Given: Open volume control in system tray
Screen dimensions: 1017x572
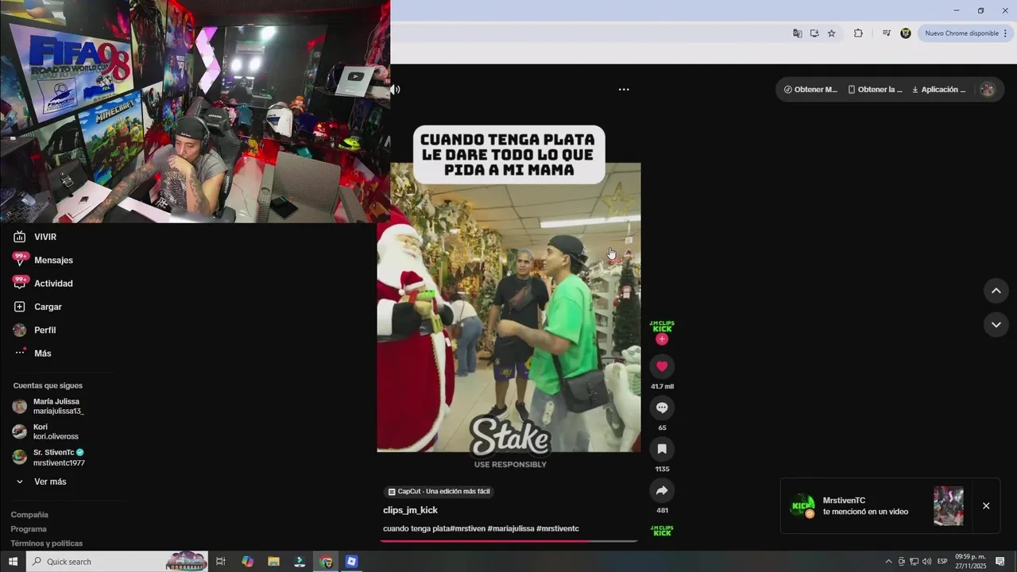Looking at the screenshot, I should point(926,562).
